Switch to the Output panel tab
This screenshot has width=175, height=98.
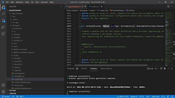click(x=84, y=69)
